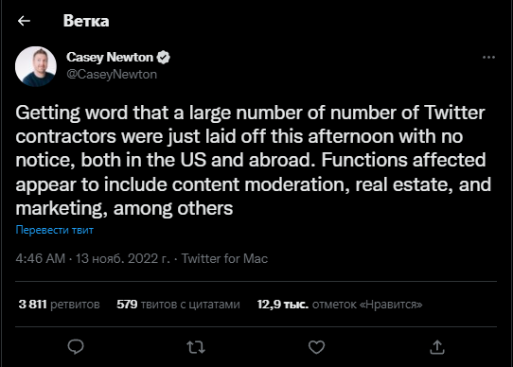Open the 13 нояб. 2022 г. date
This screenshot has height=367, width=513.
pyautogui.click(x=123, y=258)
